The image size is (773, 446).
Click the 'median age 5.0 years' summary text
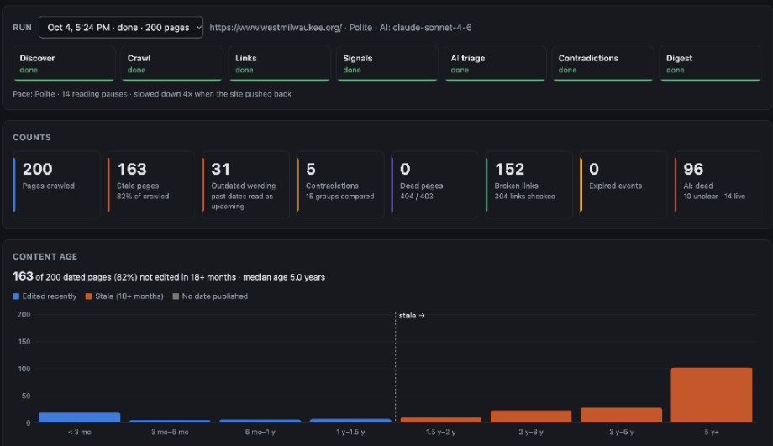pos(284,277)
